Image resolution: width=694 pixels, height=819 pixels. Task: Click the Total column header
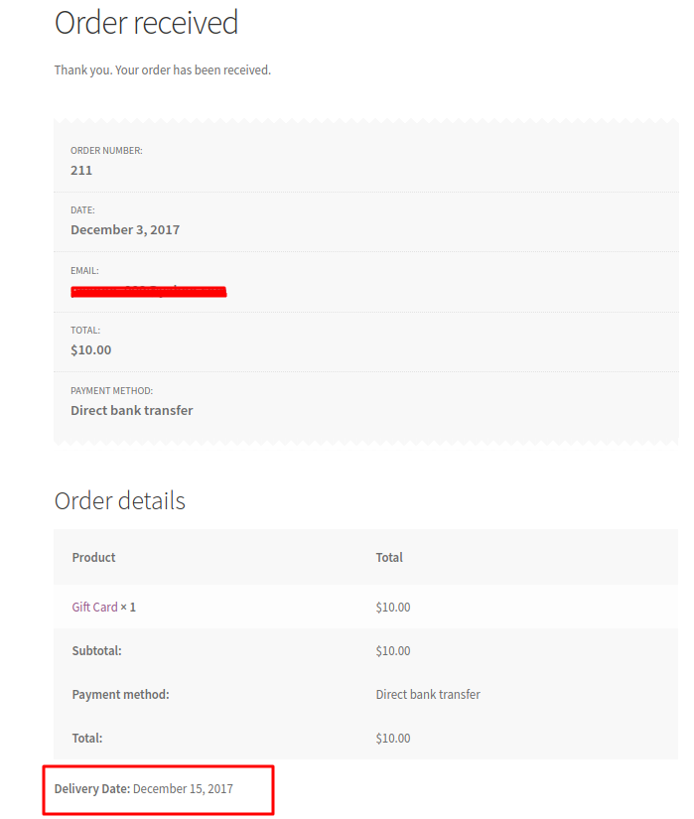389,557
